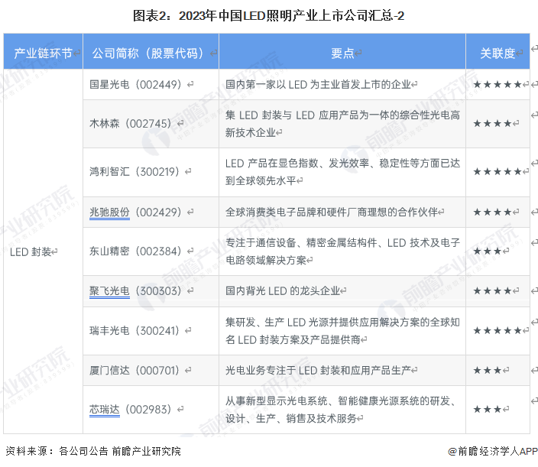The width and height of the screenshot is (538, 467).
Task: Click the description starting 'LED 产品在显色指数'
Action: click(x=342, y=171)
